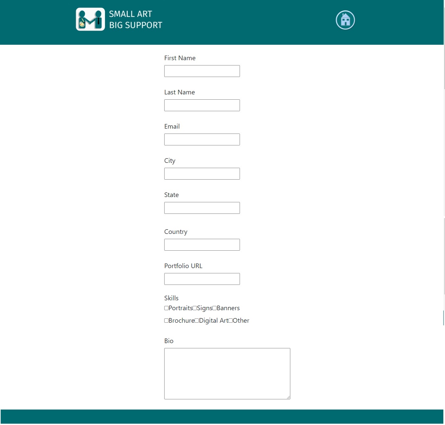Click the Country label text
The width and height of the screenshot is (445, 425).
pos(176,232)
